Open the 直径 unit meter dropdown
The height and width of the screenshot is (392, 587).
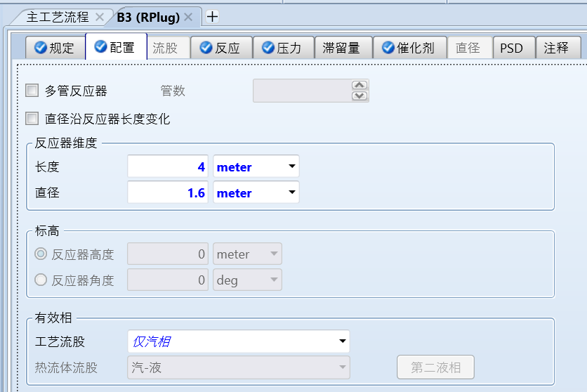[256, 192]
